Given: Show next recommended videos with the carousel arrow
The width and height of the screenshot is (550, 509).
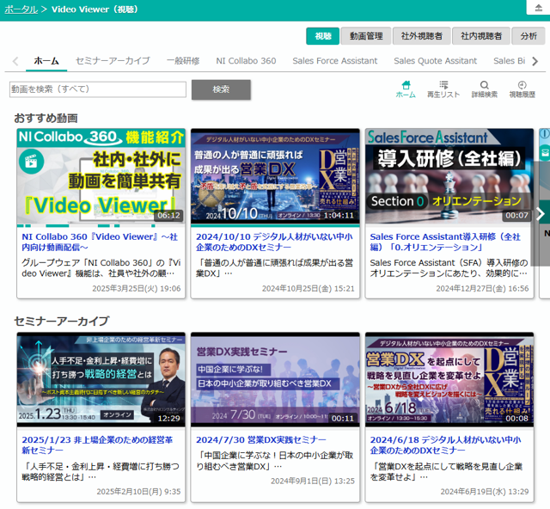Looking at the screenshot, I should coord(541,213).
